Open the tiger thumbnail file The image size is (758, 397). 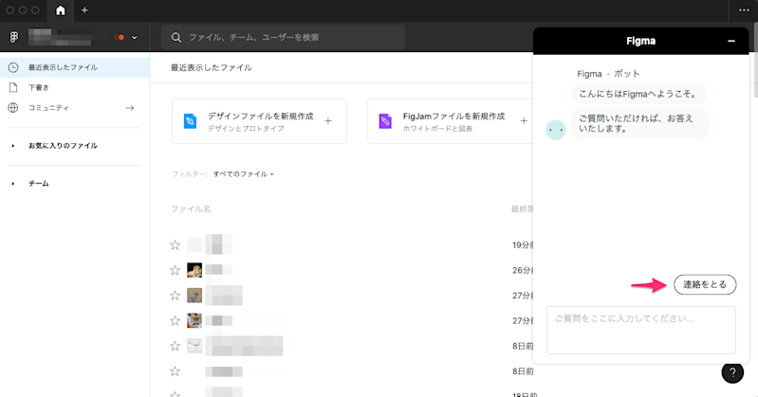coord(194,320)
